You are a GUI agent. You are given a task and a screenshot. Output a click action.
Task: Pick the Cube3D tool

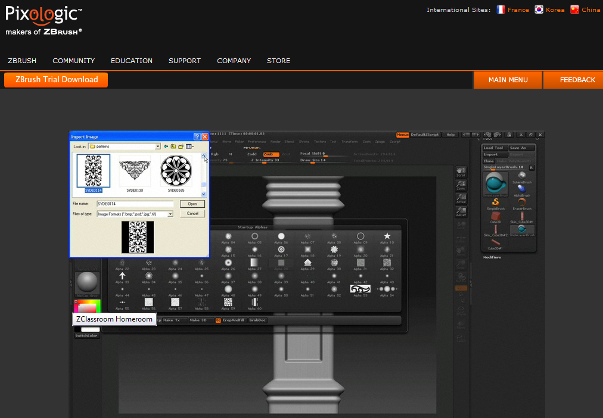(495, 217)
